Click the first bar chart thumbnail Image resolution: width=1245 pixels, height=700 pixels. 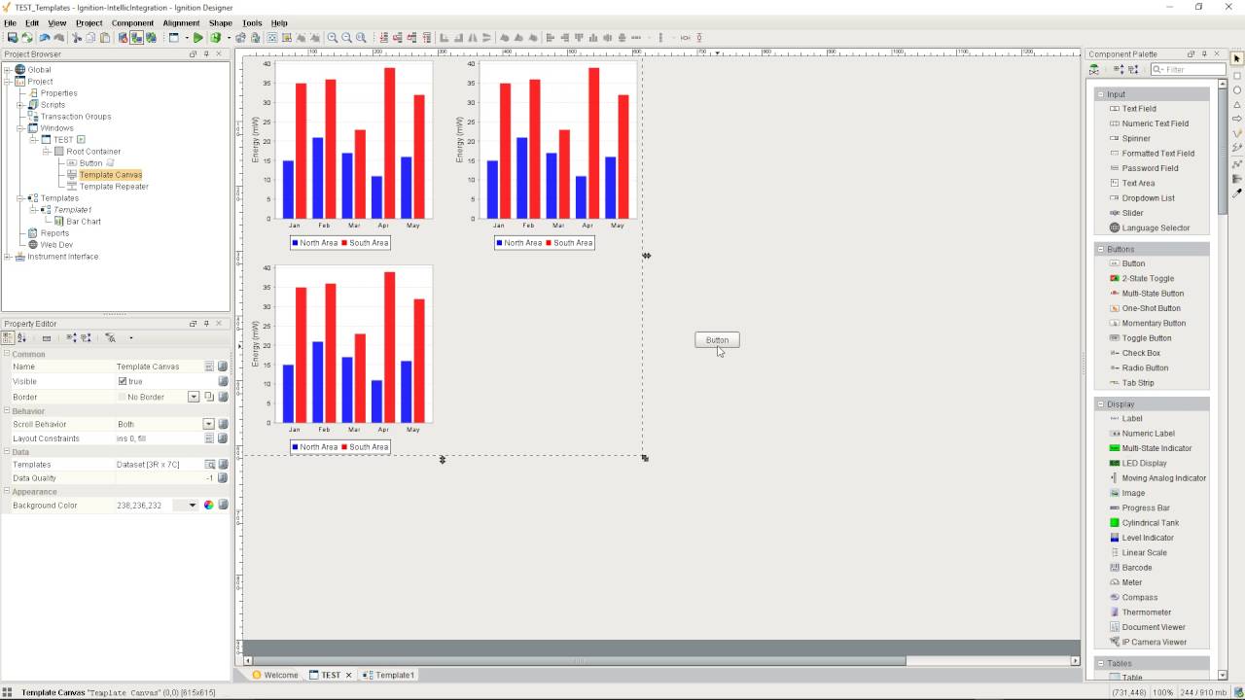[341, 155]
